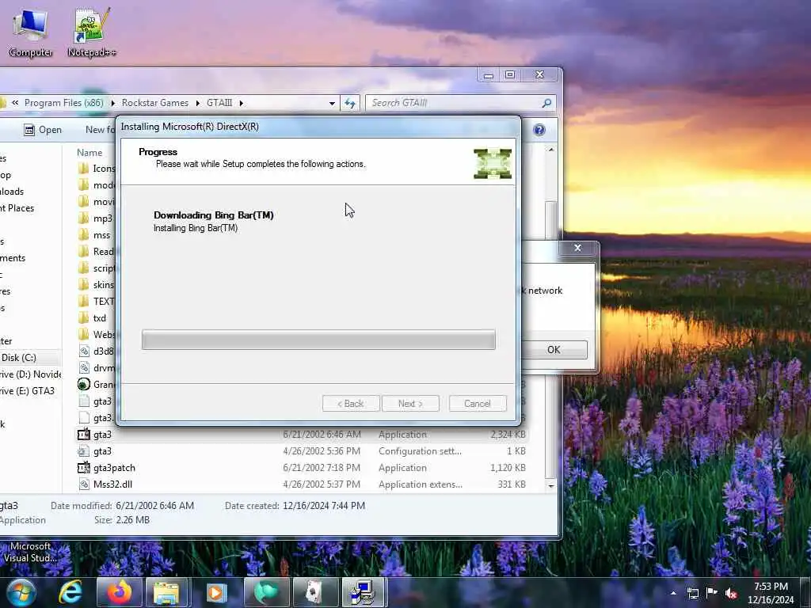The width and height of the screenshot is (811, 608).
Task: Click the Open toolbar button in Explorer
Action: click(x=43, y=130)
